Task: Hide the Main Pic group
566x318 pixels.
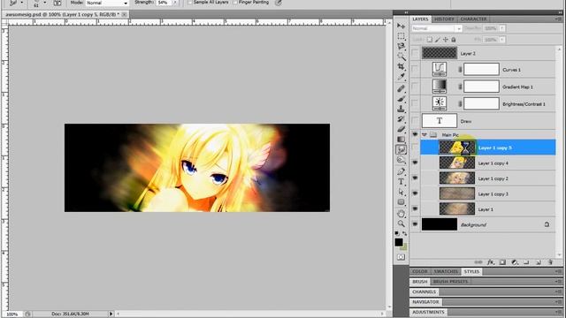Action: (415, 134)
